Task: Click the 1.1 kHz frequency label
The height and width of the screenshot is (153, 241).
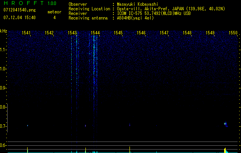Action: click(x=3, y=50)
